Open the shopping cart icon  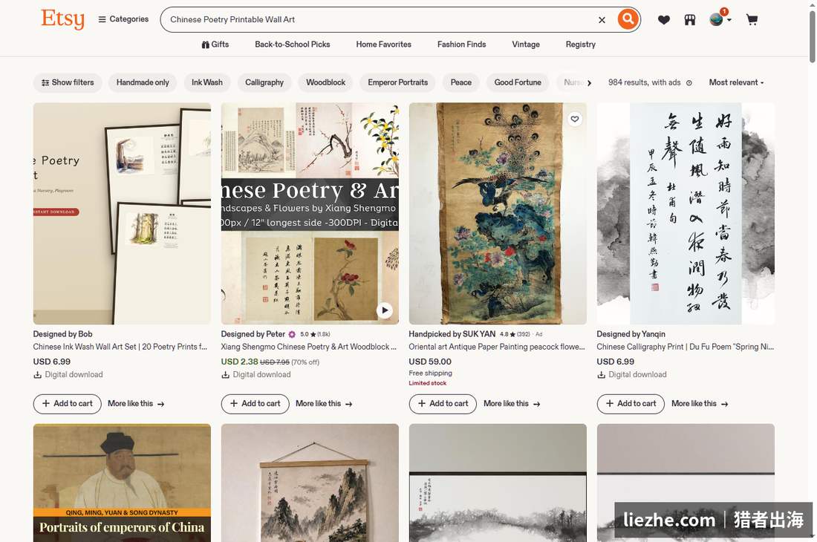click(752, 20)
